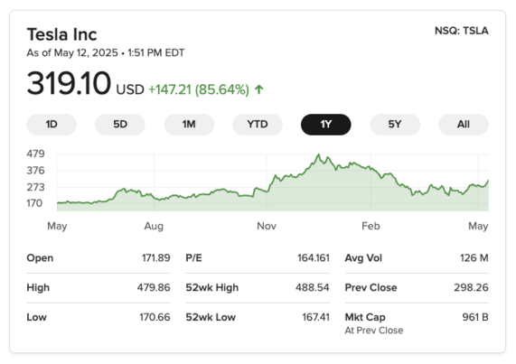Select the 1D time range tab
The height and width of the screenshot is (364, 516).
point(52,125)
